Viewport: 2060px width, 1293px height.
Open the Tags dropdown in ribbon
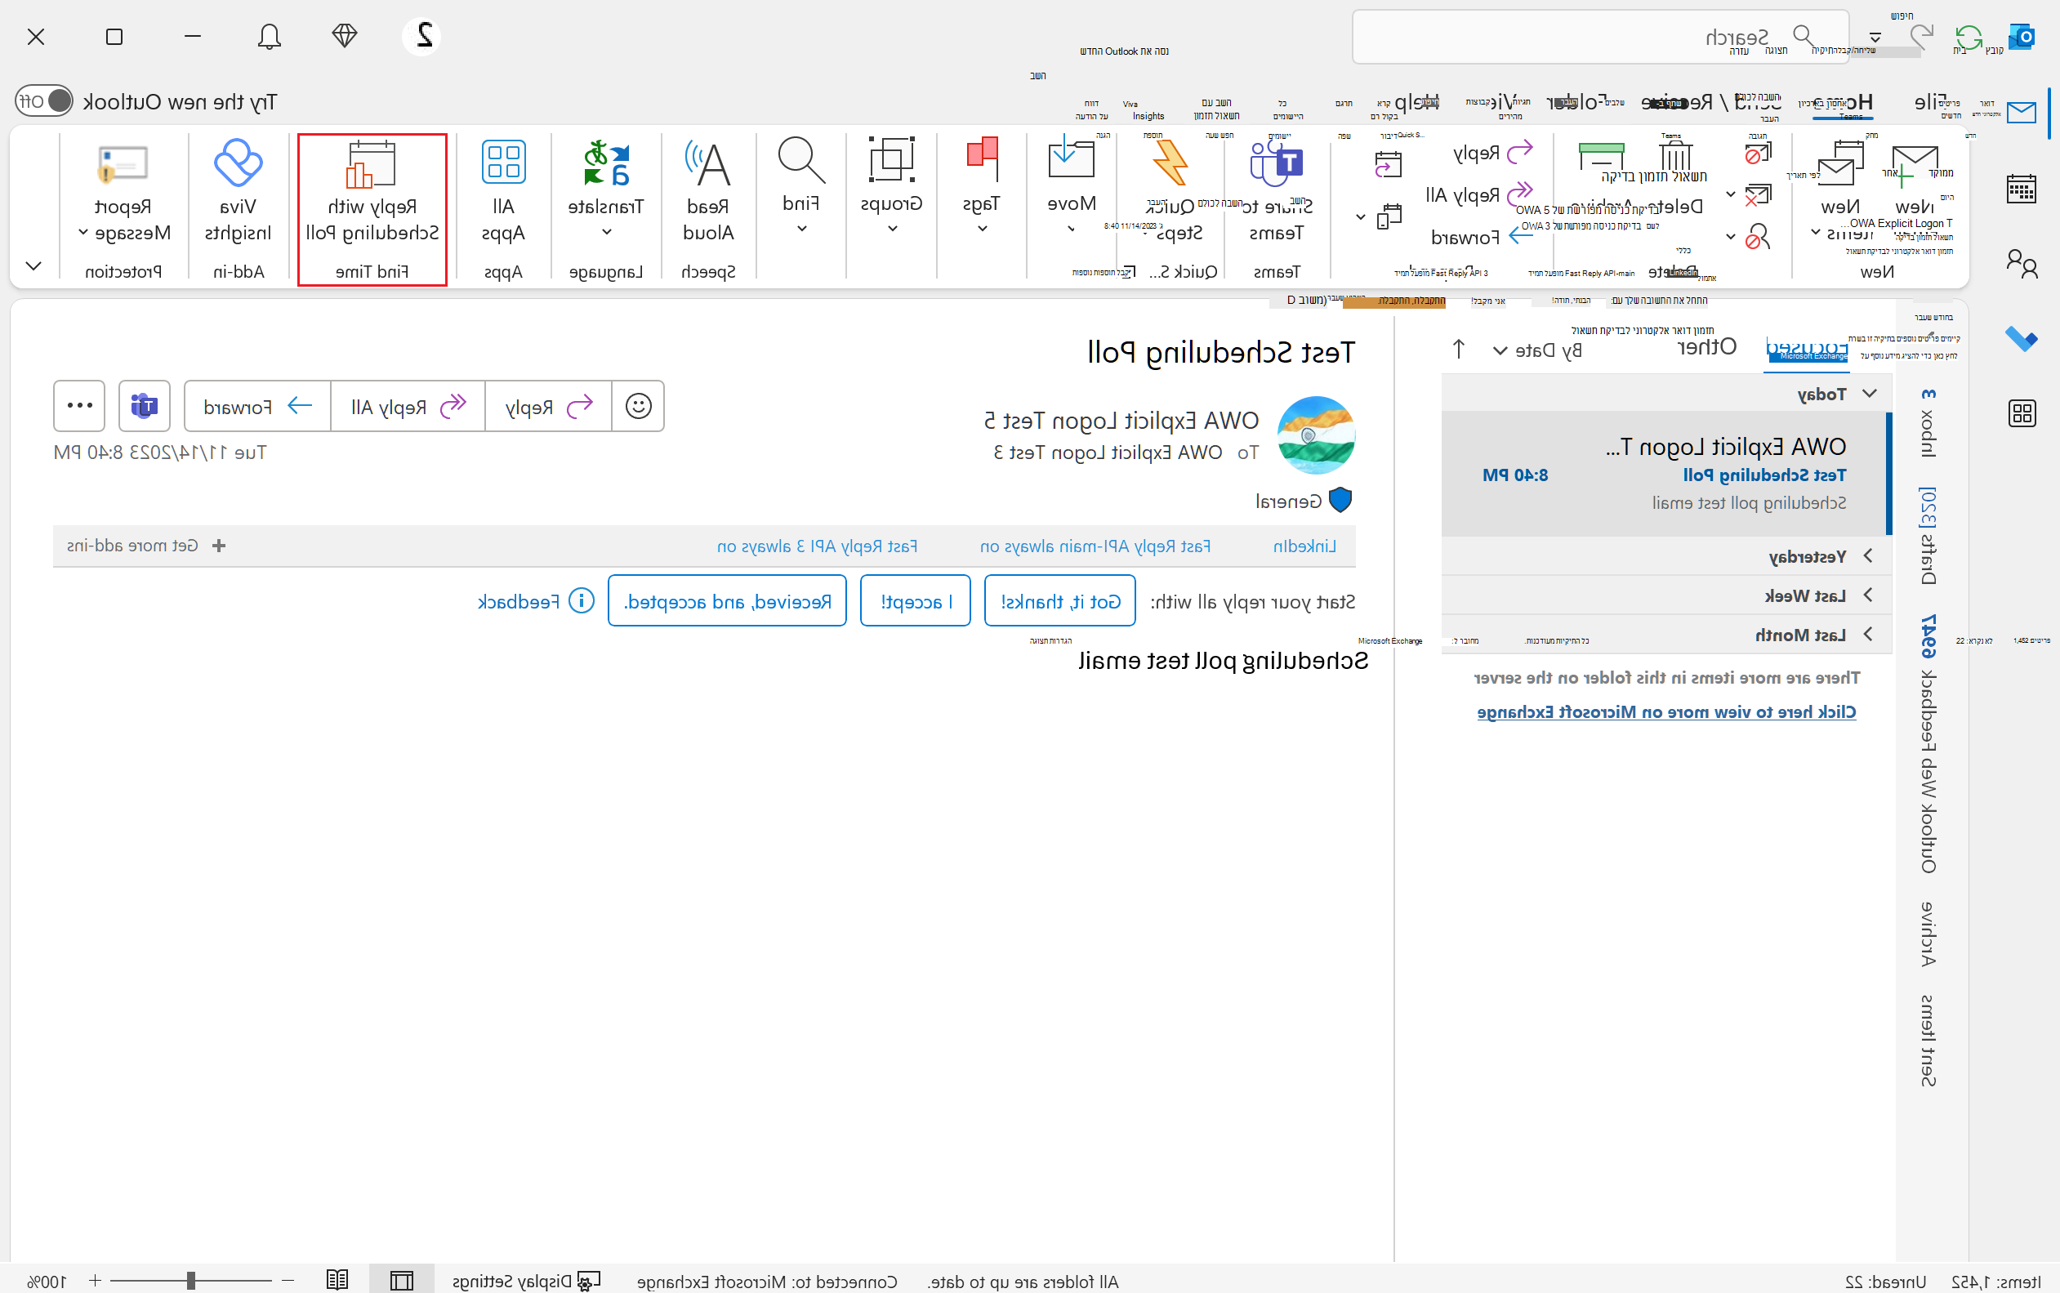(x=982, y=186)
